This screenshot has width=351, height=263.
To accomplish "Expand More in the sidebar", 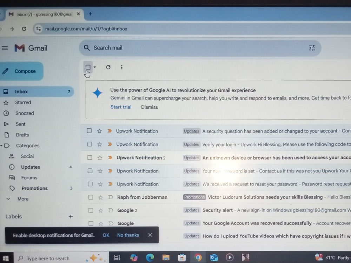I will [23, 199].
